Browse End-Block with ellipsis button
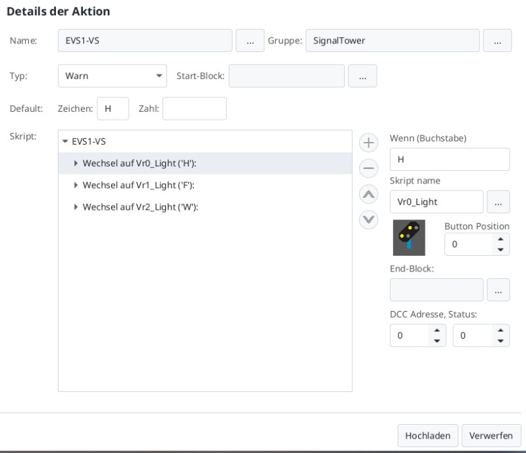Image resolution: width=526 pixels, height=453 pixels. pos(498,290)
